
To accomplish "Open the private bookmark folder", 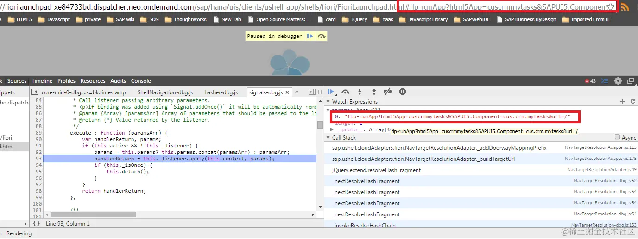I will (x=88, y=19).
